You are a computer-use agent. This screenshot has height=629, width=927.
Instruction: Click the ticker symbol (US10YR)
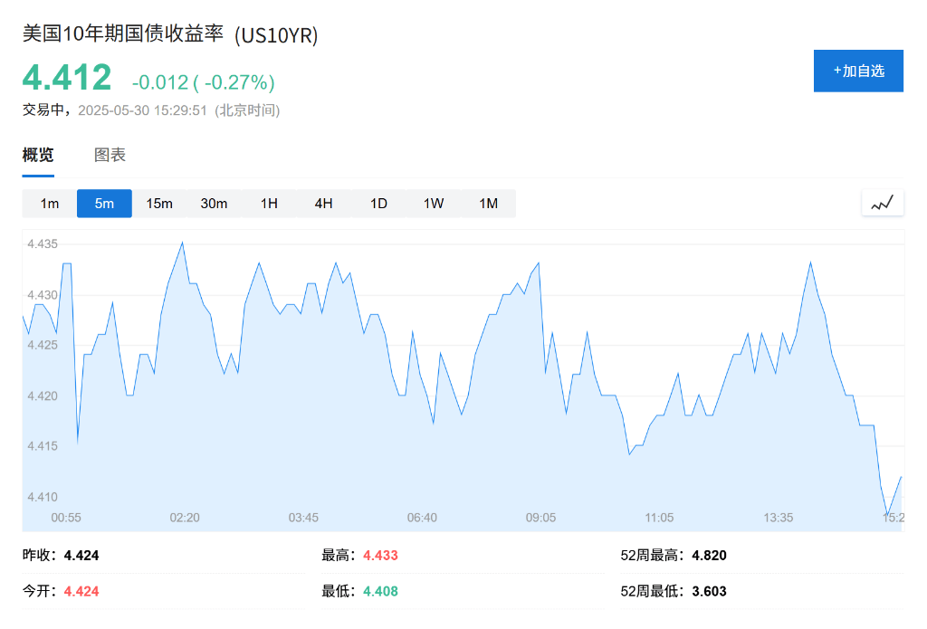(x=276, y=35)
